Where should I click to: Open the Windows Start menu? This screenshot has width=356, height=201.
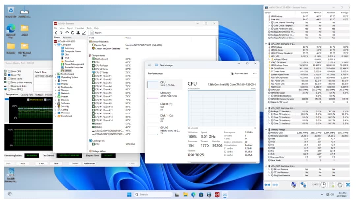[129, 195]
